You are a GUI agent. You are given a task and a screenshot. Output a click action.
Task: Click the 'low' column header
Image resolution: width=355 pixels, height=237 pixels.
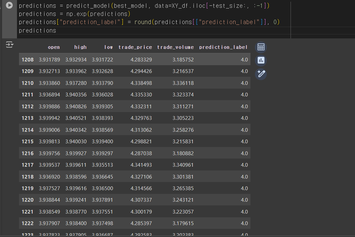109,47
